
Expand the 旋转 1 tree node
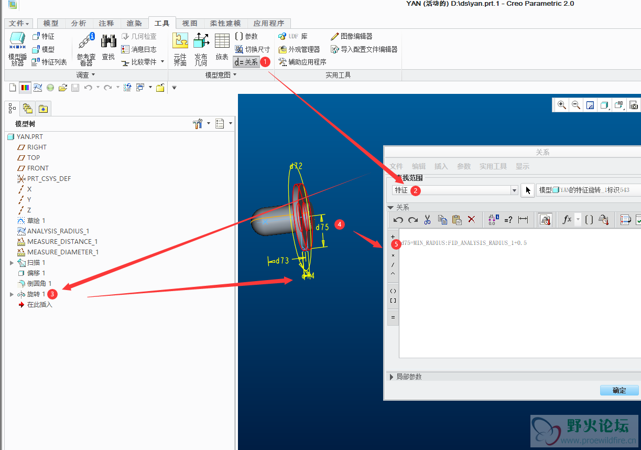12,294
